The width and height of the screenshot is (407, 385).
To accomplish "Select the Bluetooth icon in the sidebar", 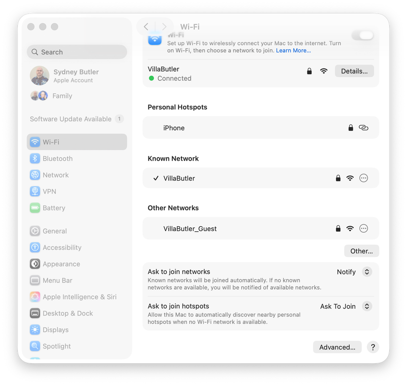I will pyautogui.click(x=35, y=158).
